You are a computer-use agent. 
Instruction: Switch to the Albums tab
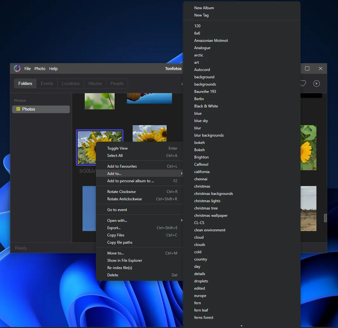tap(95, 83)
